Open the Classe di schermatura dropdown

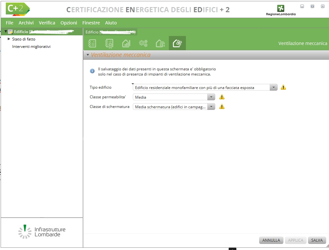coord(211,107)
